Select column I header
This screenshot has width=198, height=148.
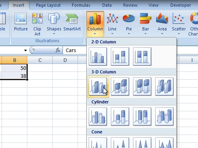(189, 60)
